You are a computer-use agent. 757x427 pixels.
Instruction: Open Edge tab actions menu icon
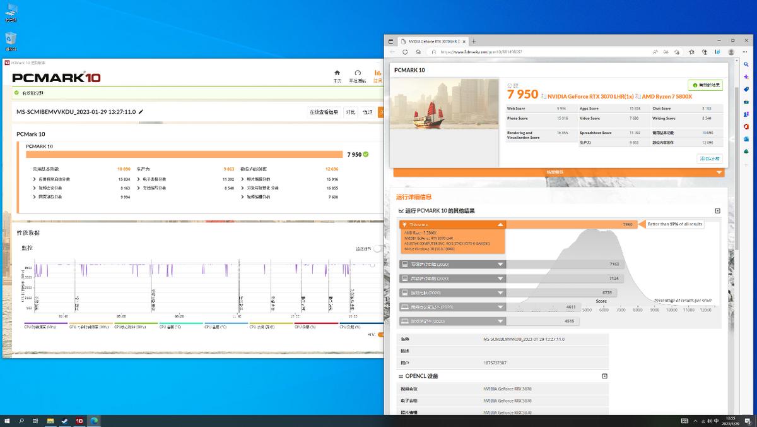[x=390, y=42]
